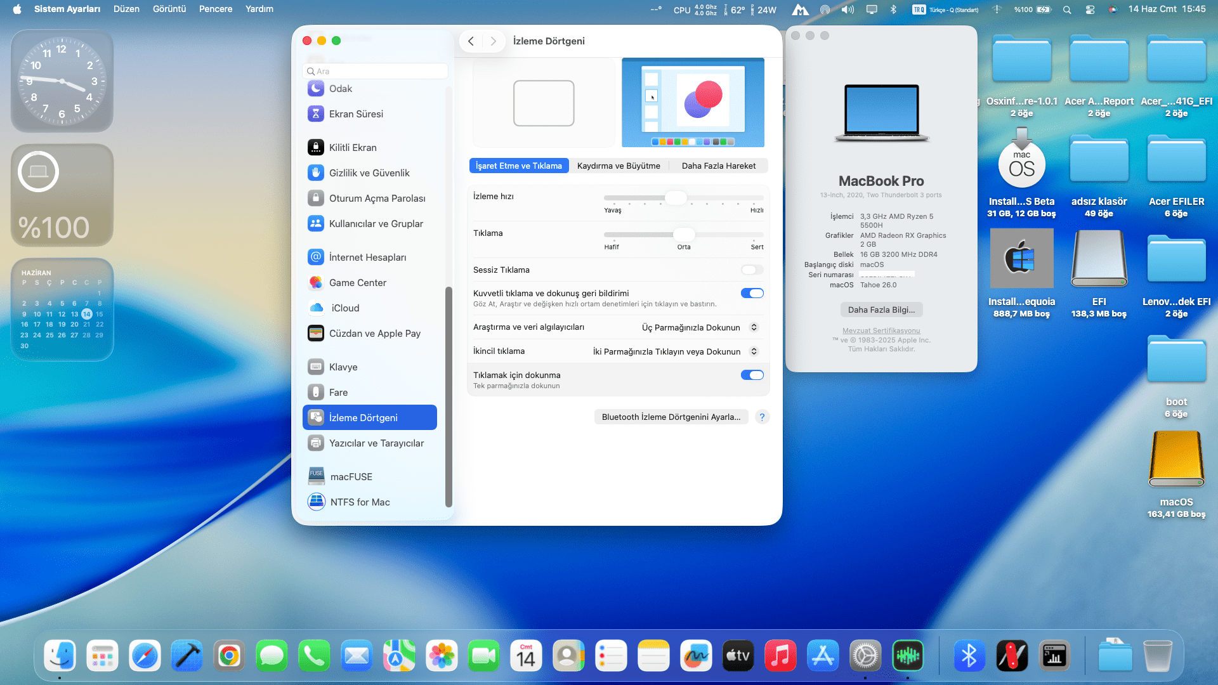Viewport: 1218px width, 685px height.
Task: Disable Kuvvetli tıklama ve dokunuş geri bildirimi
Action: [752, 294]
